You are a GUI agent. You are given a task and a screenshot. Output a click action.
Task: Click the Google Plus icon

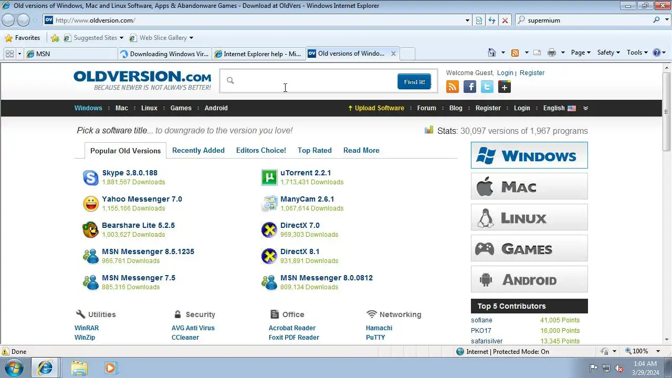[505, 87]
